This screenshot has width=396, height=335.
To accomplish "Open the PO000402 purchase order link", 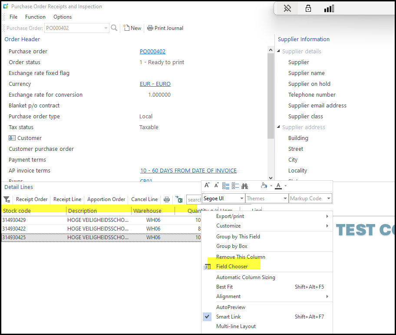I will [152, 52].
